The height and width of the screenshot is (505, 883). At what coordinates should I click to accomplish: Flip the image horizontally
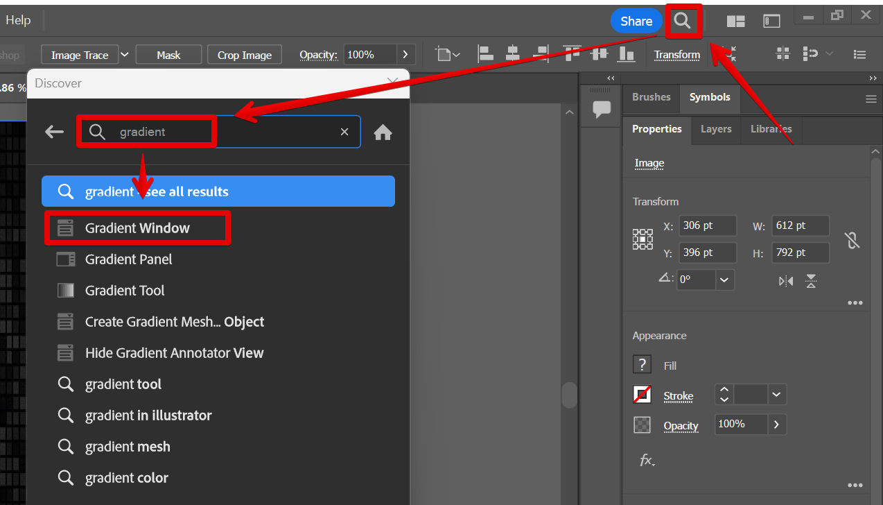click(x=786, y=281)
